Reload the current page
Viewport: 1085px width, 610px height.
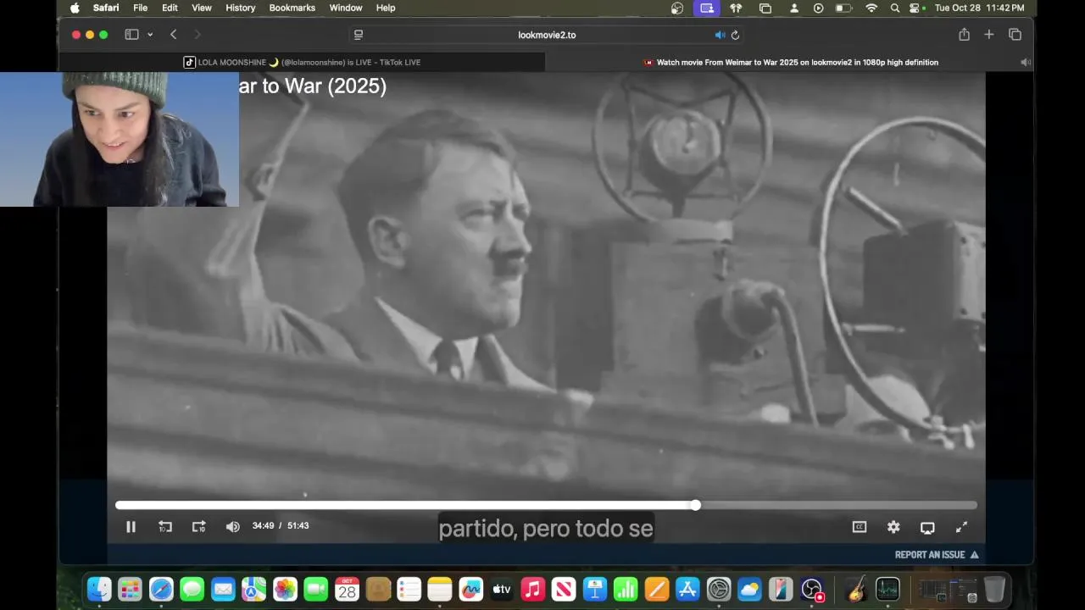coord(735,35)
